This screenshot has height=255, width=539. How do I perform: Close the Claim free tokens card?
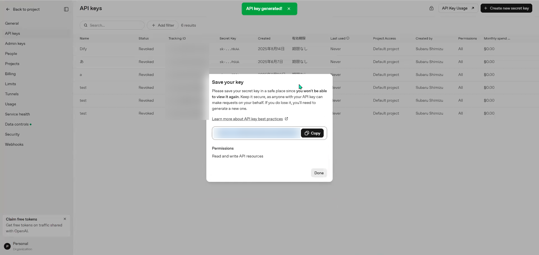point(65,219)
